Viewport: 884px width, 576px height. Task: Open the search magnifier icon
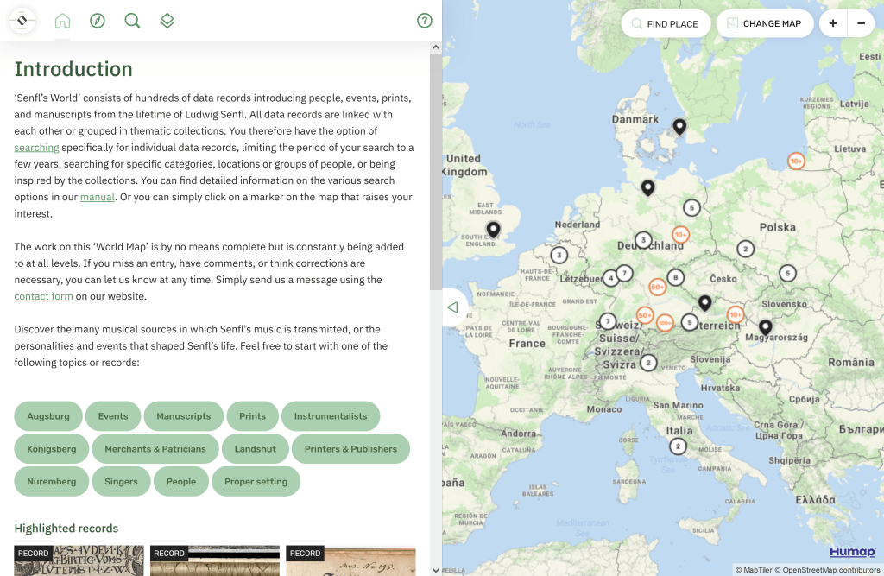132,21
